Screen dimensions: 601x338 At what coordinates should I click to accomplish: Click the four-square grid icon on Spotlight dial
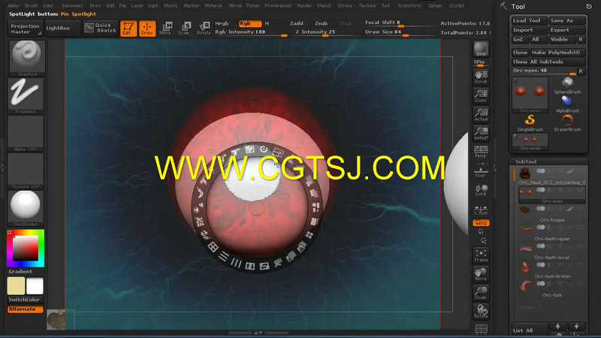pyautogui.click(x=213, y=247)
